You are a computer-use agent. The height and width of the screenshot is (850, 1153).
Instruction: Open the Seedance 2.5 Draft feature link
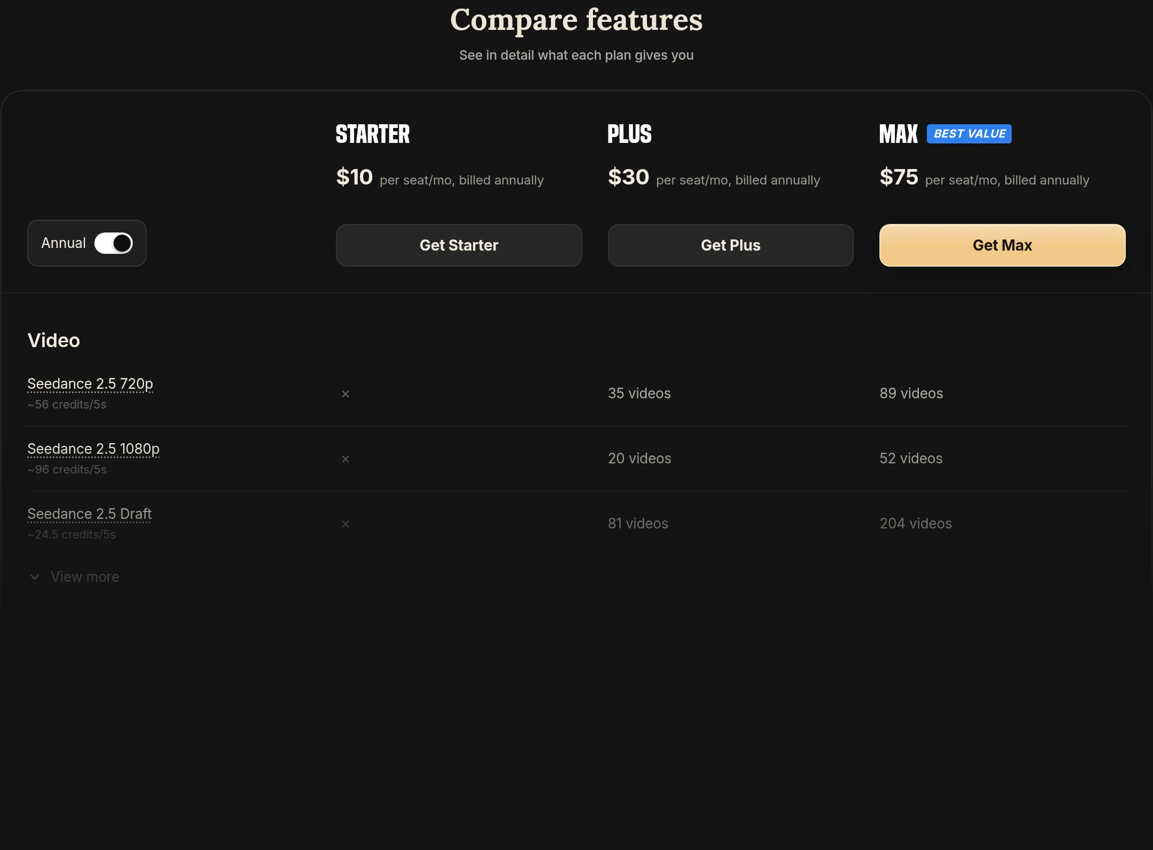tap(90, 514)
